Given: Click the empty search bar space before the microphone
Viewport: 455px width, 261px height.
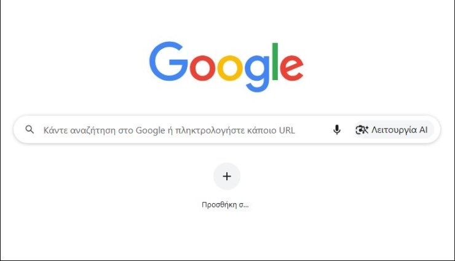Looking at the screenshot, I should 312,130.
